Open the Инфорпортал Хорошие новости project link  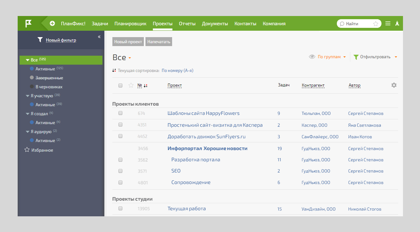[207, 148]
